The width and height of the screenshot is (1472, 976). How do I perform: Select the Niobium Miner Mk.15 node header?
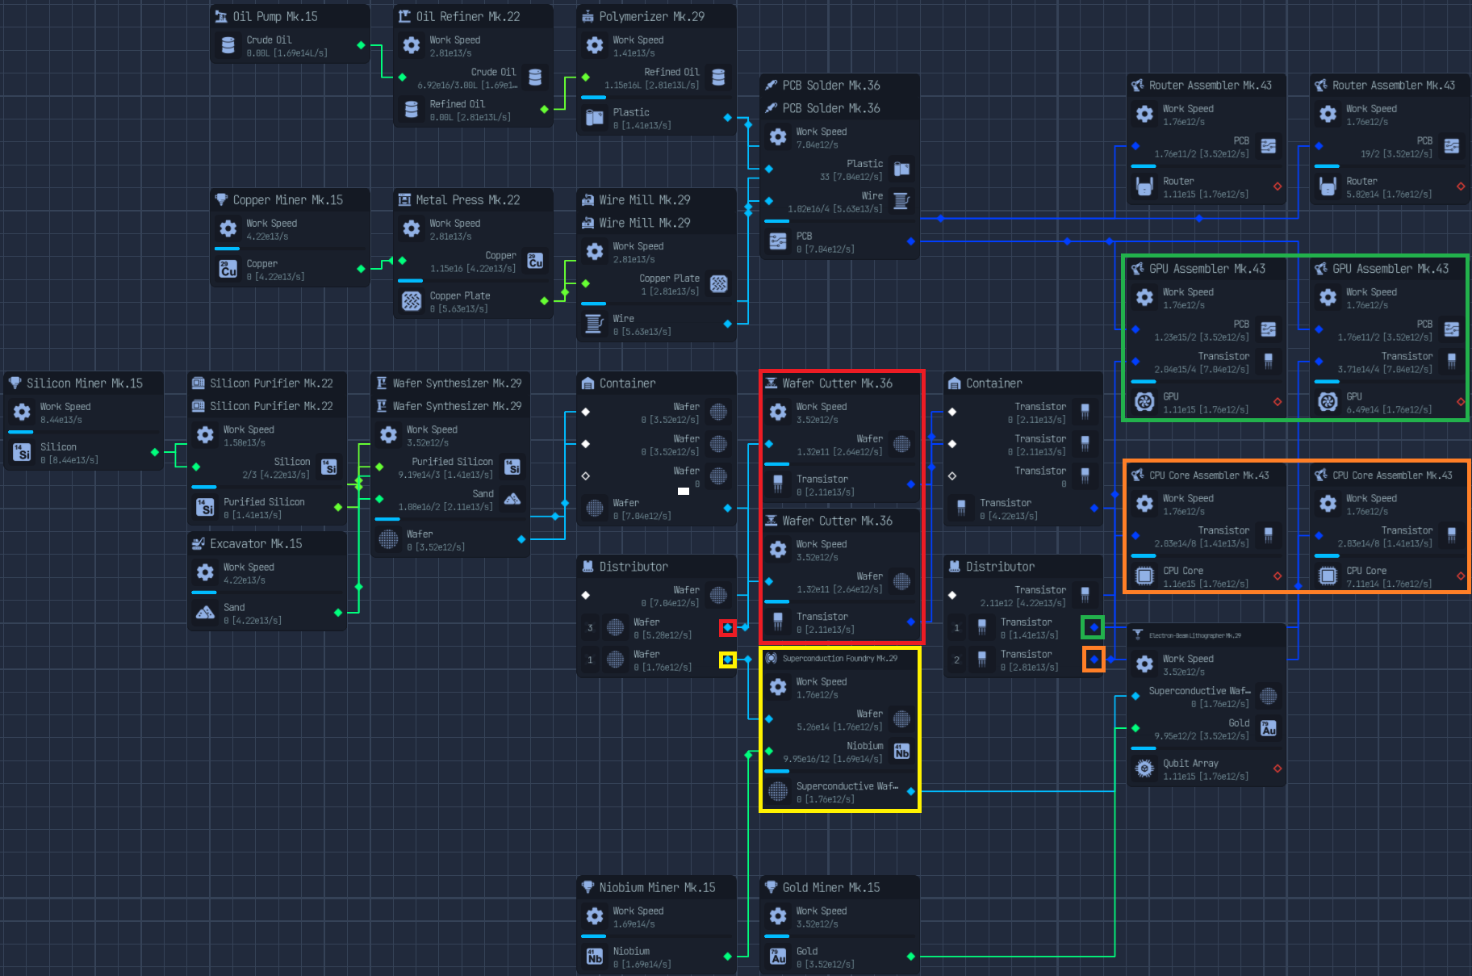(x=657, y=887)
